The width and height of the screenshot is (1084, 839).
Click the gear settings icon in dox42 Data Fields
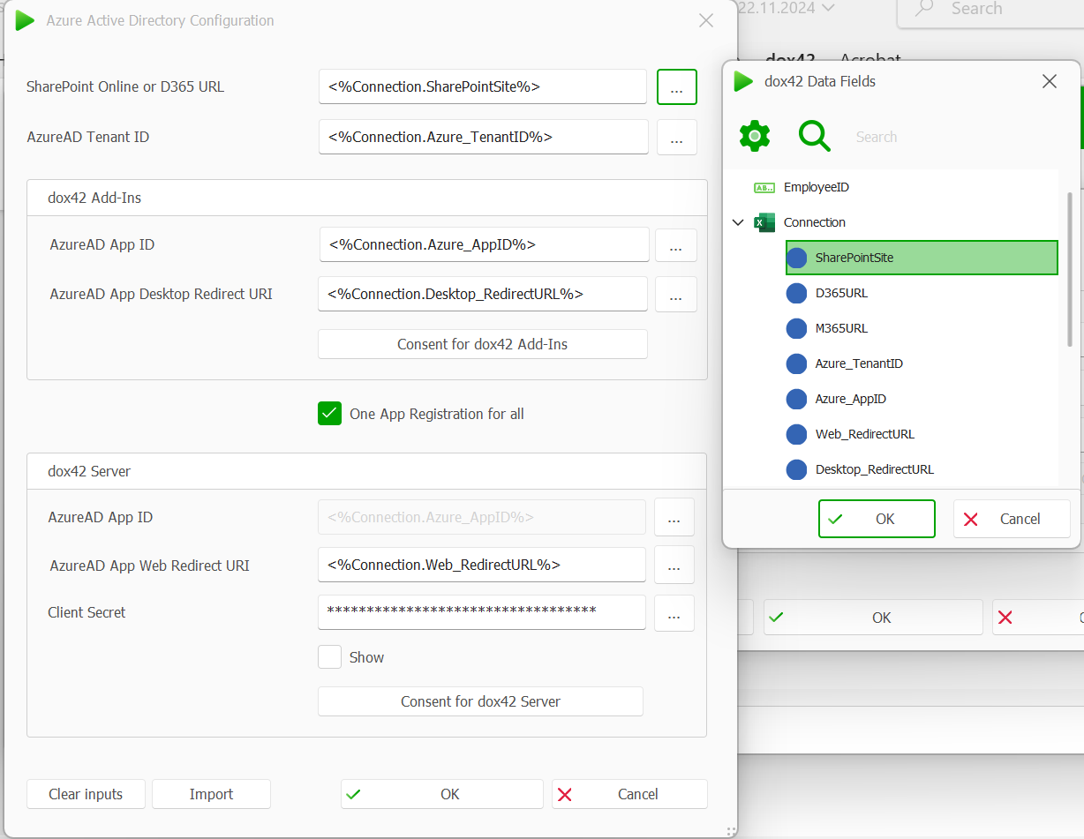point(755,136)
